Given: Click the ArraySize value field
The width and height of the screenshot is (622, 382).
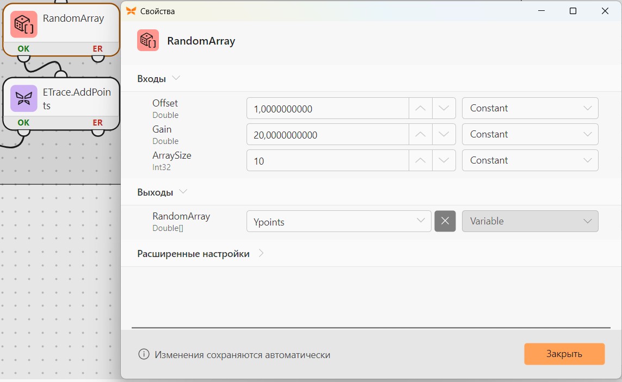Looking at the screenshot, I should coord(328,160).
